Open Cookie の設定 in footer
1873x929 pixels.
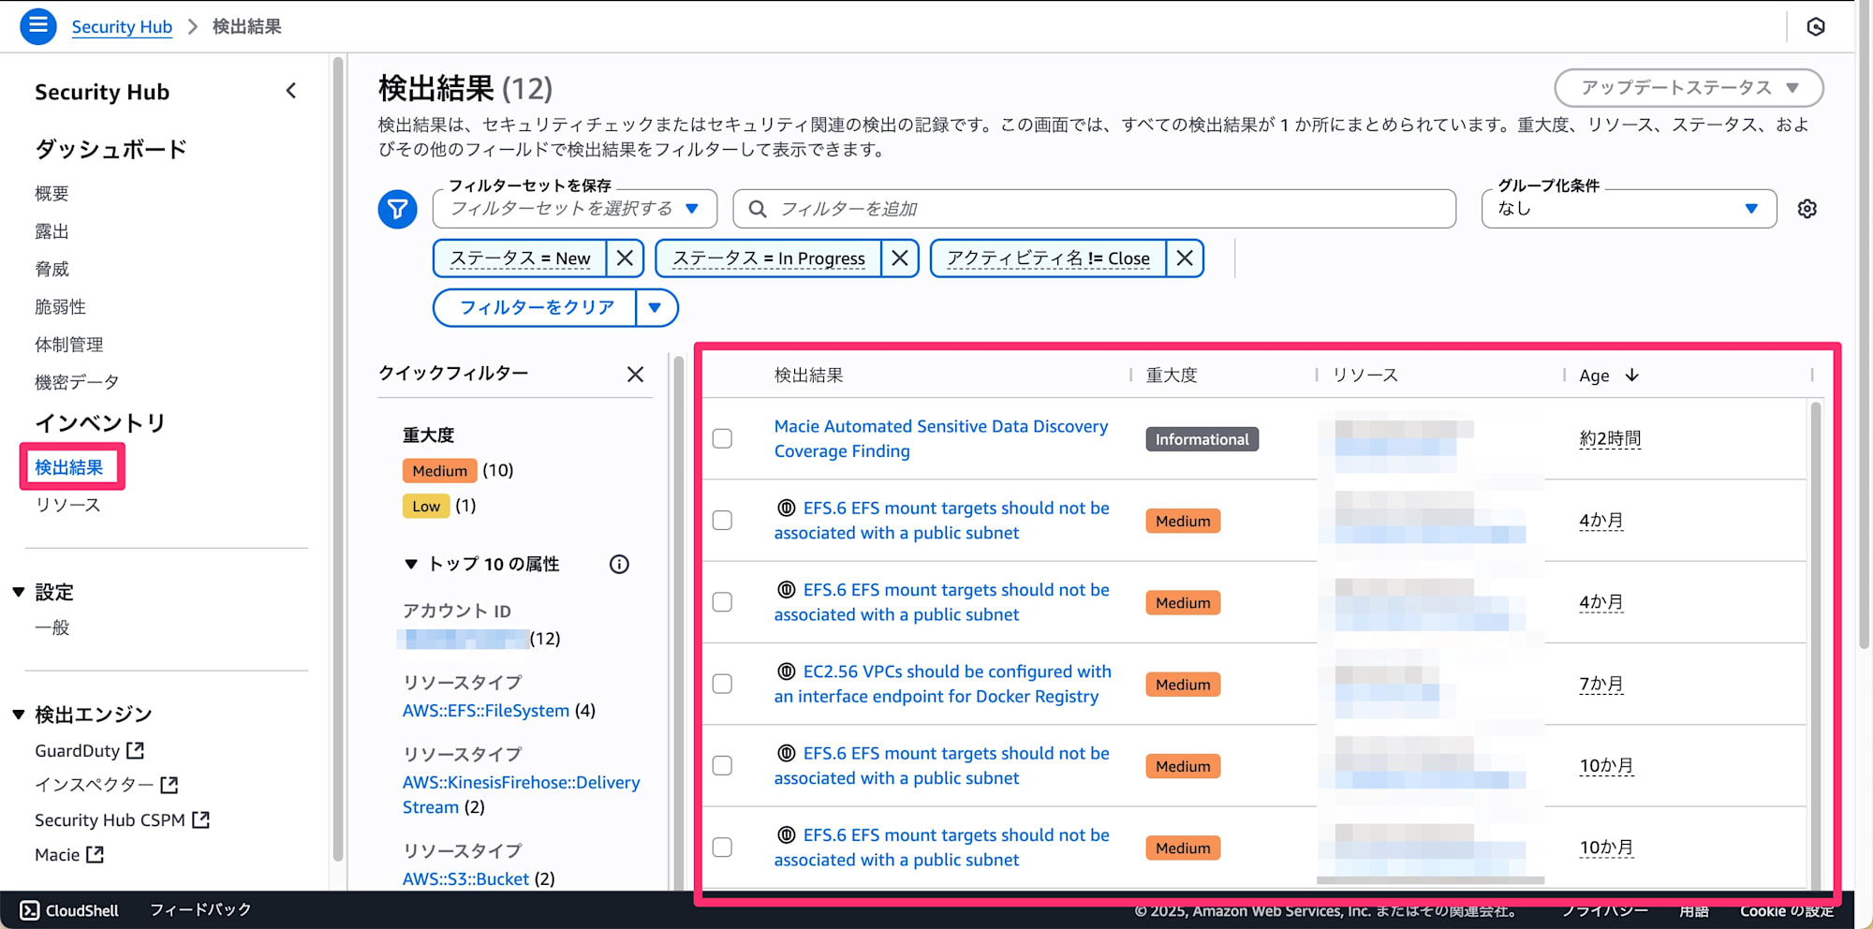tap(1787, 911)
